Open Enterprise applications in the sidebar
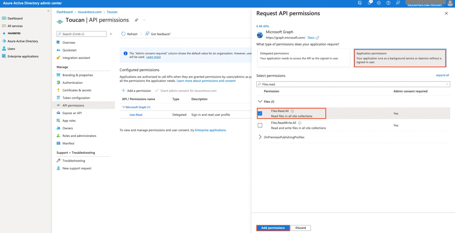This screenshot has height=233, width=455. 23,56
